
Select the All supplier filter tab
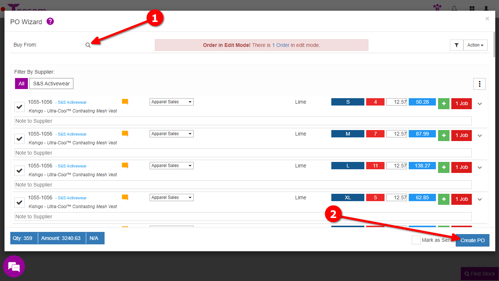21,84
